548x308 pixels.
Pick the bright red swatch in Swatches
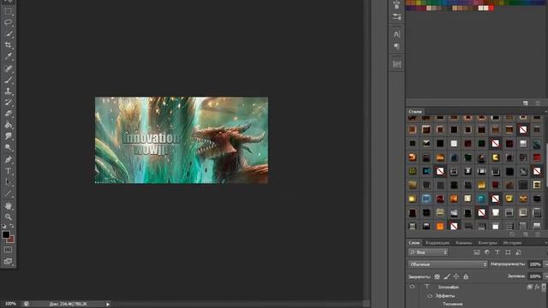pos(491,8)
